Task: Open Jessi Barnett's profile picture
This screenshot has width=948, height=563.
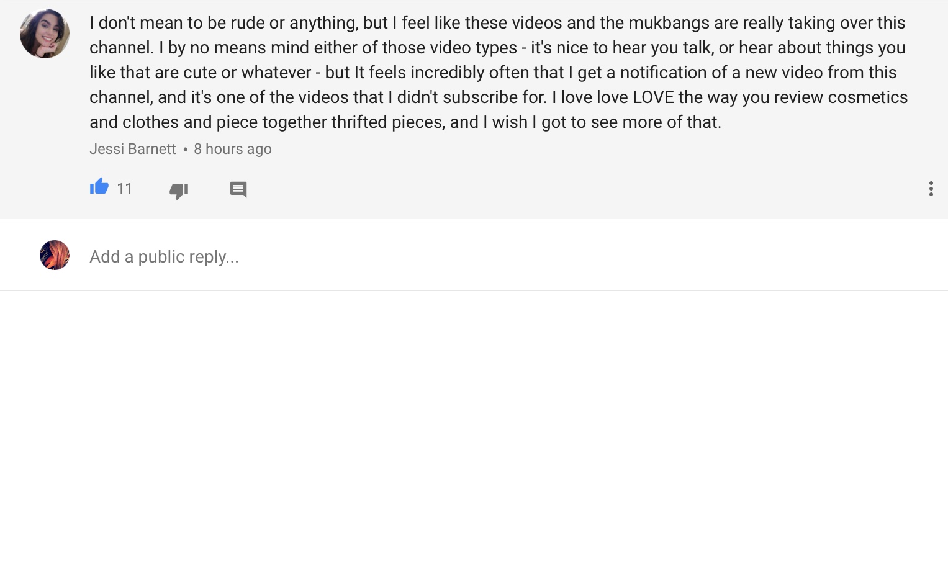Action: point(45,34)
